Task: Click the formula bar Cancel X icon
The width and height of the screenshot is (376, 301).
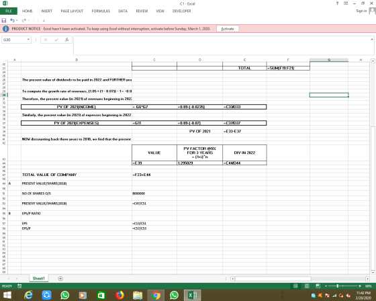Action: 46,40
